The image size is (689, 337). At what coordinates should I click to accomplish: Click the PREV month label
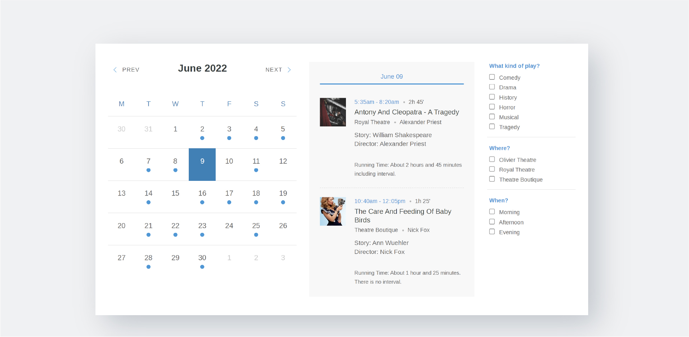point(131,70)
